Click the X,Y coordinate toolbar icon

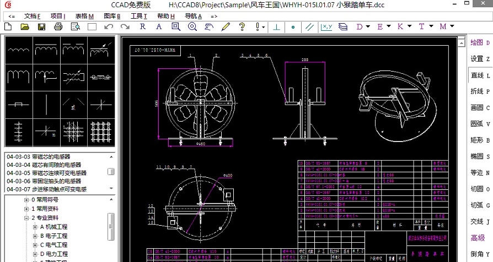tap(326, 26)
